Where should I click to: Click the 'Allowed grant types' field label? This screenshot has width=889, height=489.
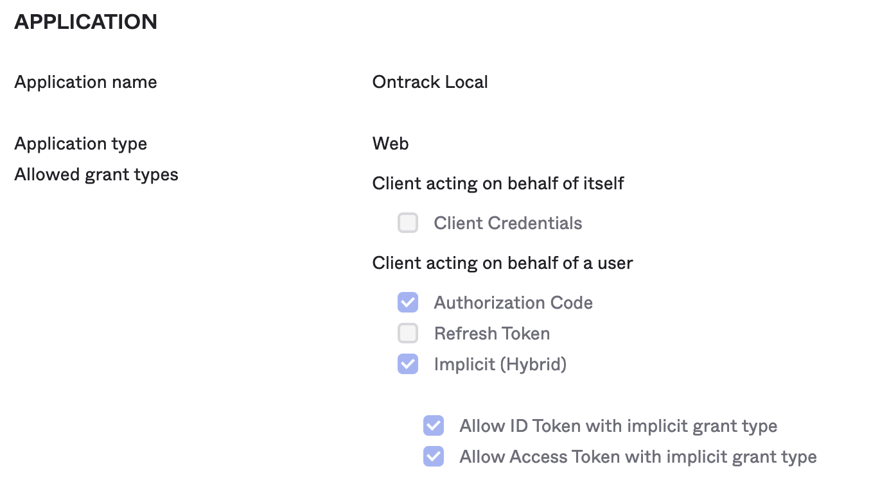click(x=96, y=175)
